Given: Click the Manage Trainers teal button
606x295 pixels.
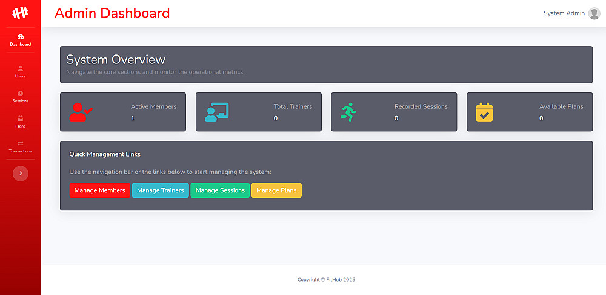Looking at the screenshot, I should (x=161, y=190).
